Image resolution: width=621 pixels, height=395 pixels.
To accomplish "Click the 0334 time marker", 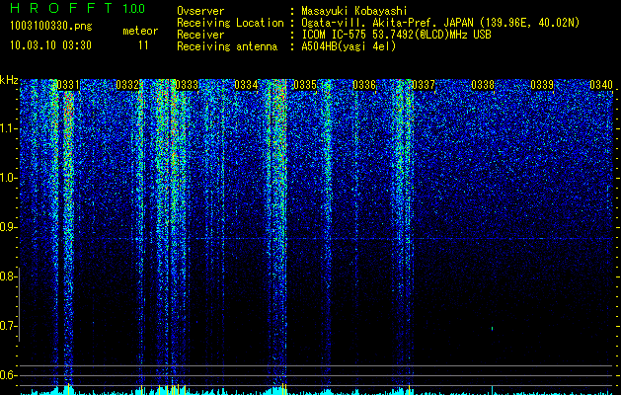I will [246, 85].
